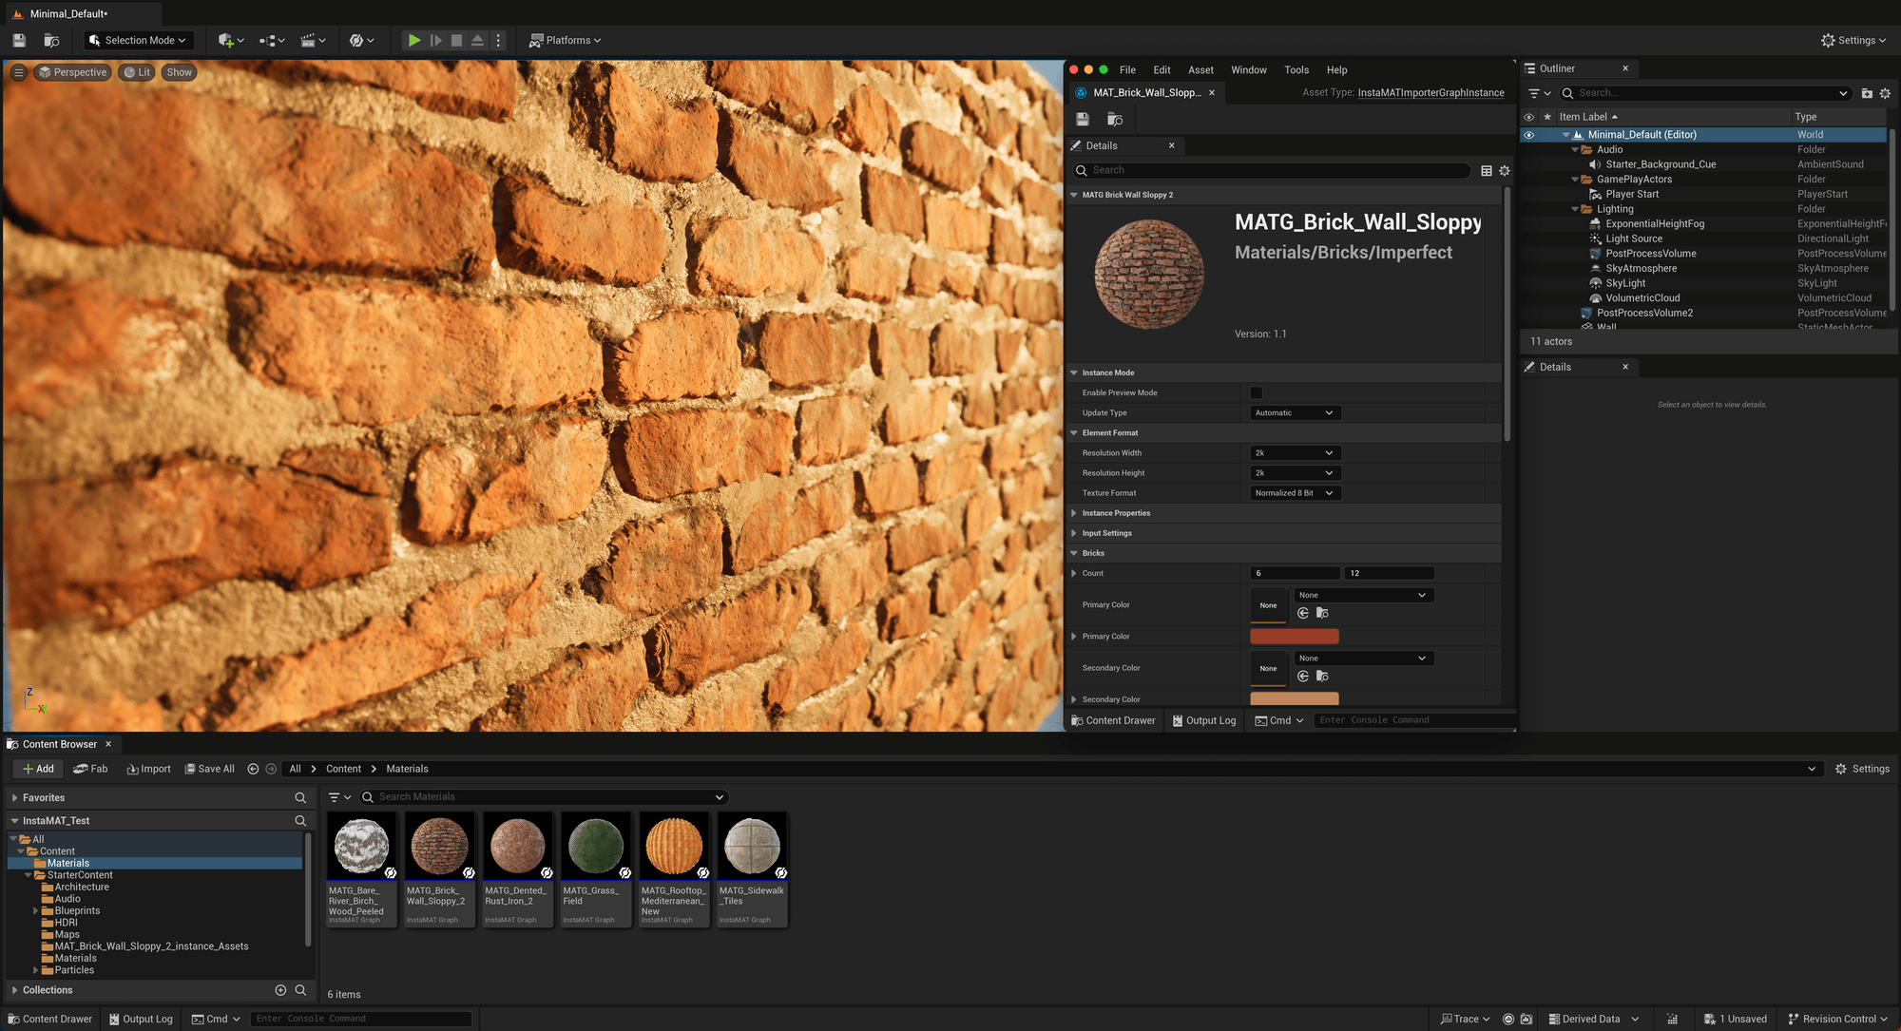Create a new folder in the Outliner

[1867, 93]
